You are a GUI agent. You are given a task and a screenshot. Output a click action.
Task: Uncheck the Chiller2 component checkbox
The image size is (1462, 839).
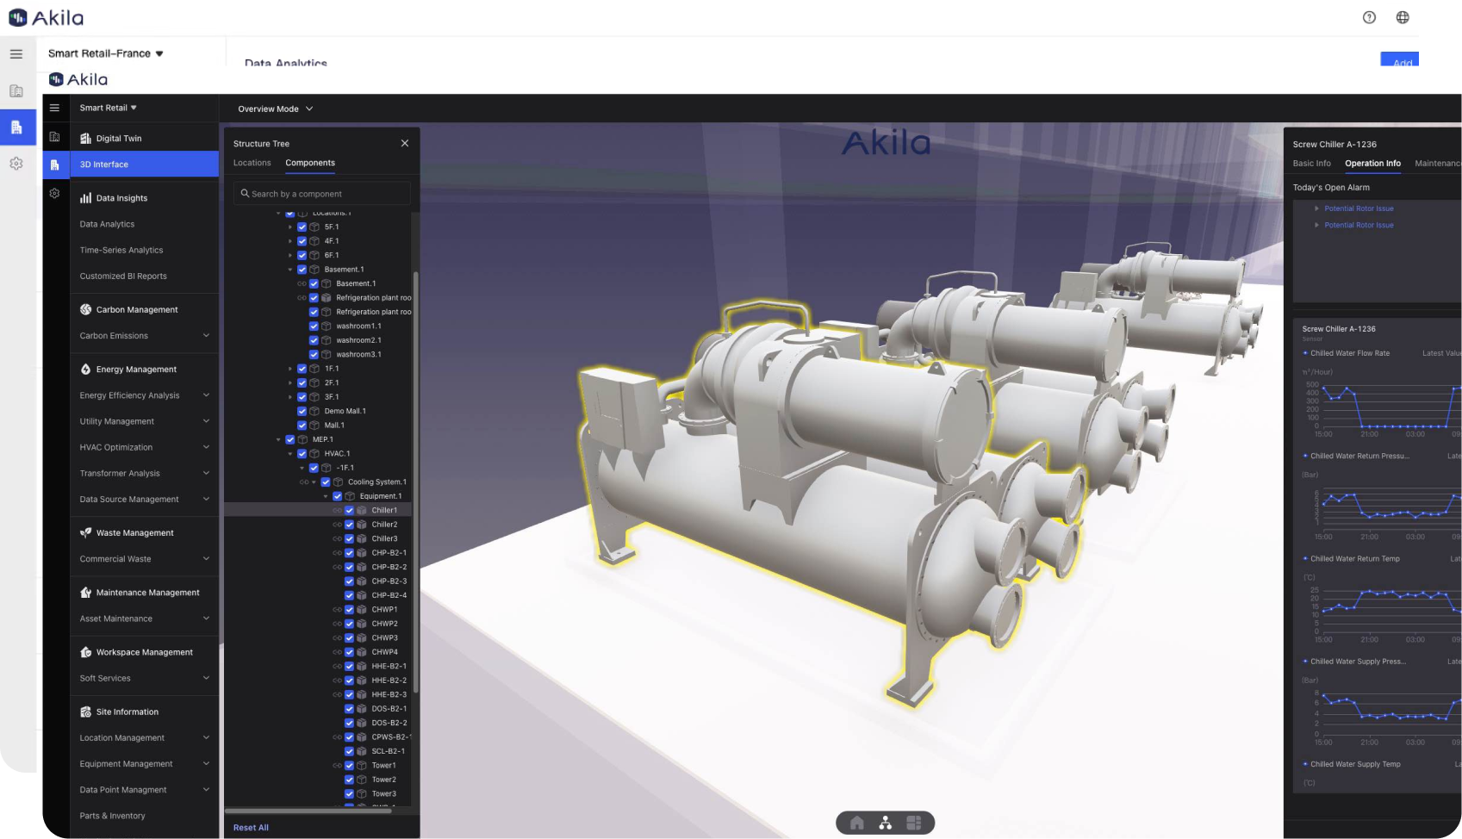(x=349, y=525)
